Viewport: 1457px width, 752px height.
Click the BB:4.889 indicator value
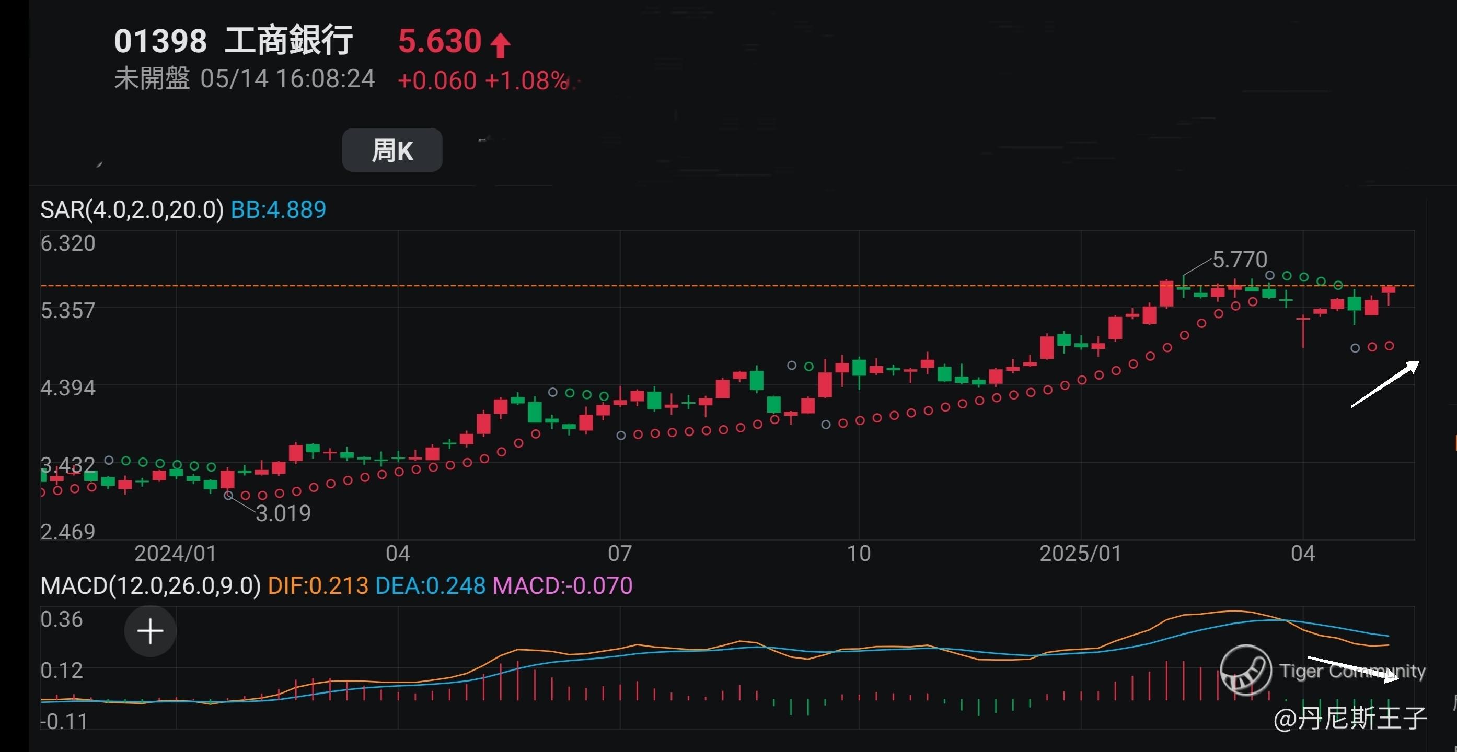point(278,209)
